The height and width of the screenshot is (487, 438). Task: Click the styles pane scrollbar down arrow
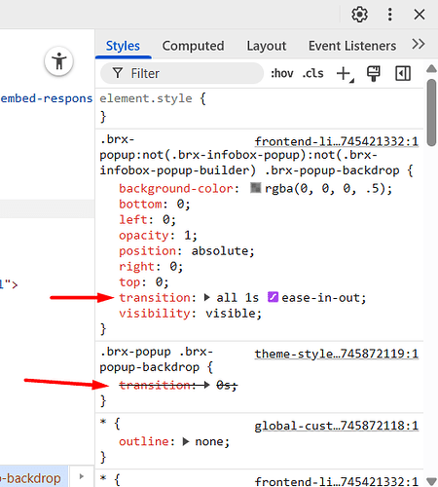click(431, 481)
